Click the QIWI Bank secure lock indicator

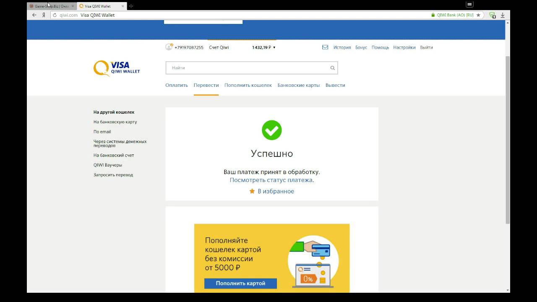click(x=452, y=15)
